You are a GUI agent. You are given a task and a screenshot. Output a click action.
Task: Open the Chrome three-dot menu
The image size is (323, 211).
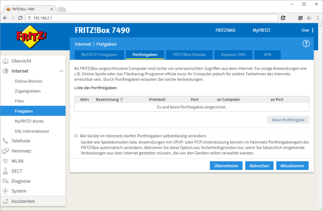pos(318,18)
